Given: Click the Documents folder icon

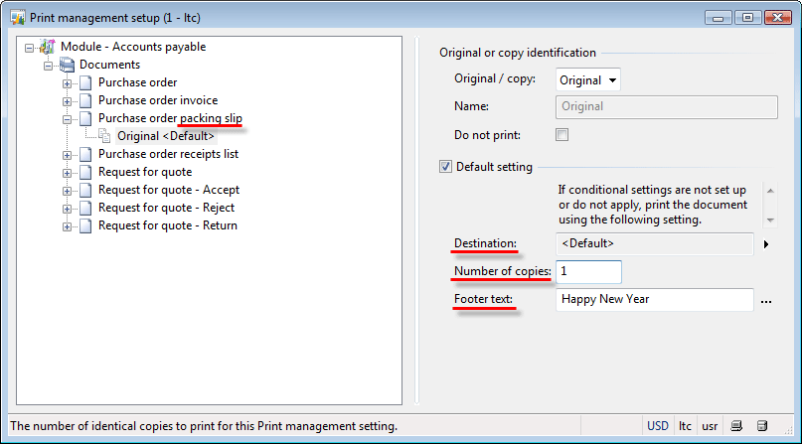Looking at the screenshot, I should pyautogui.click(x=67, y=65).
